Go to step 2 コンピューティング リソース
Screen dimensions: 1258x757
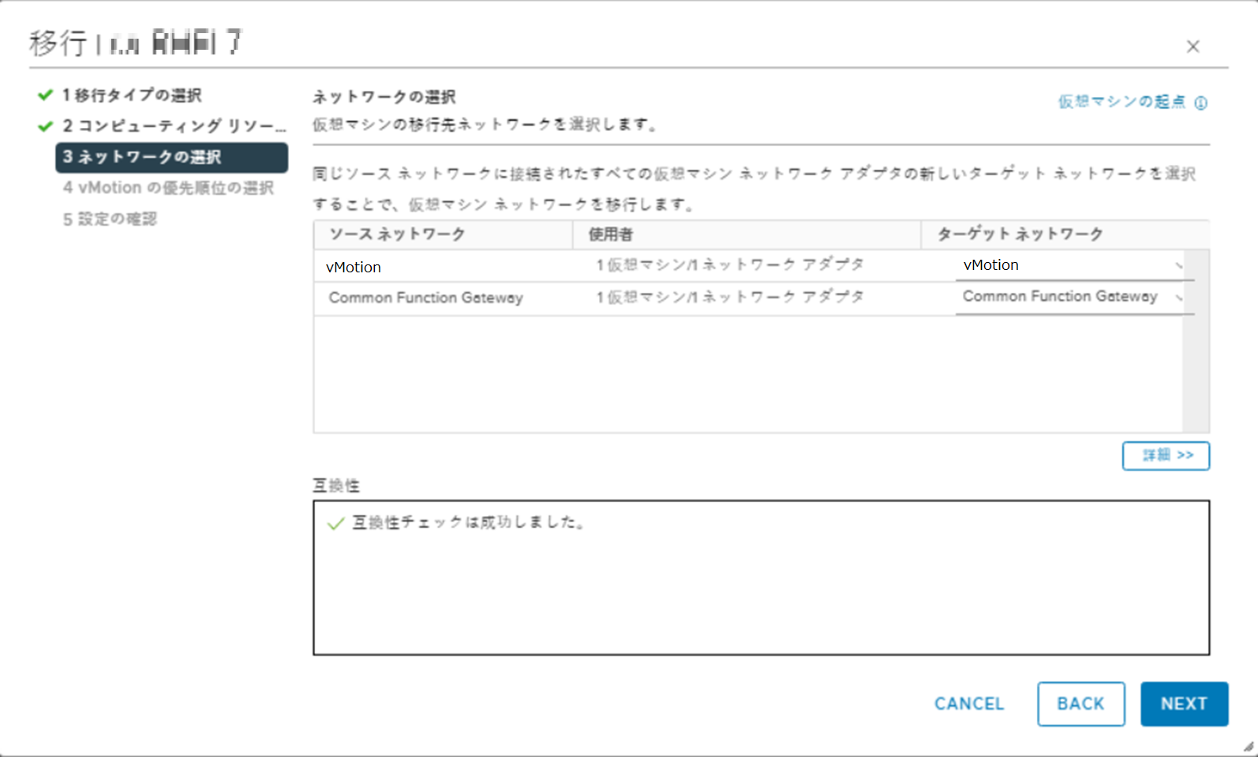tap(174, 126)
